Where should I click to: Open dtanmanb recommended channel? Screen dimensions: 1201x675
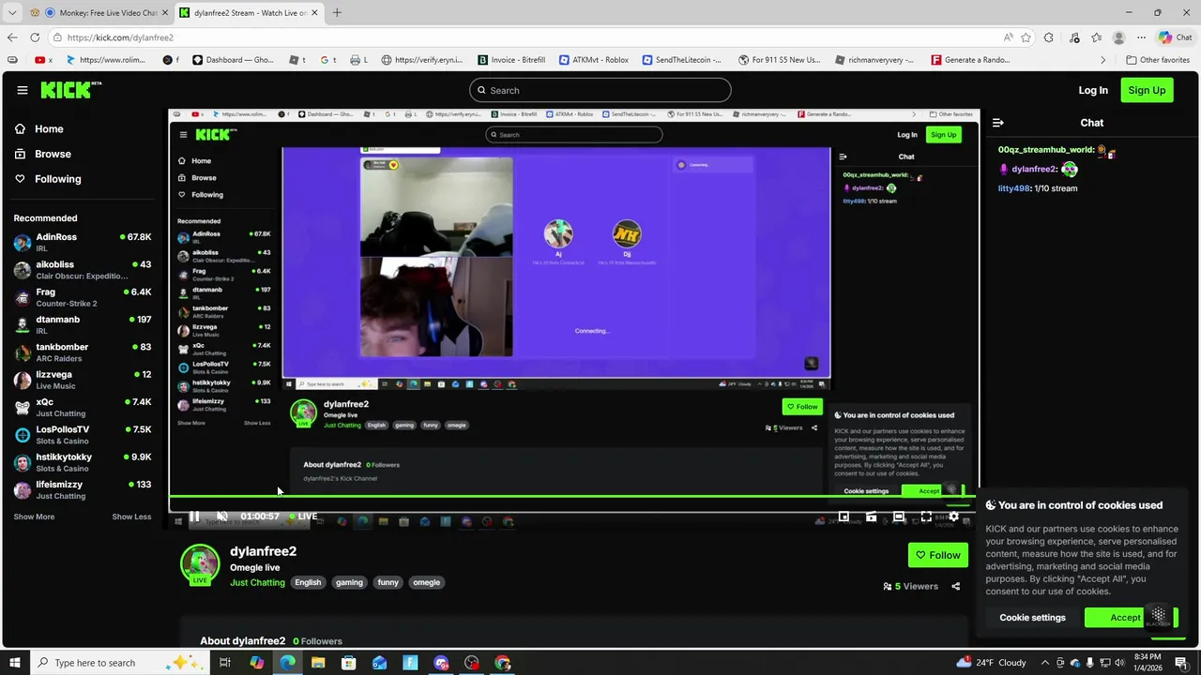coord(83,325)
